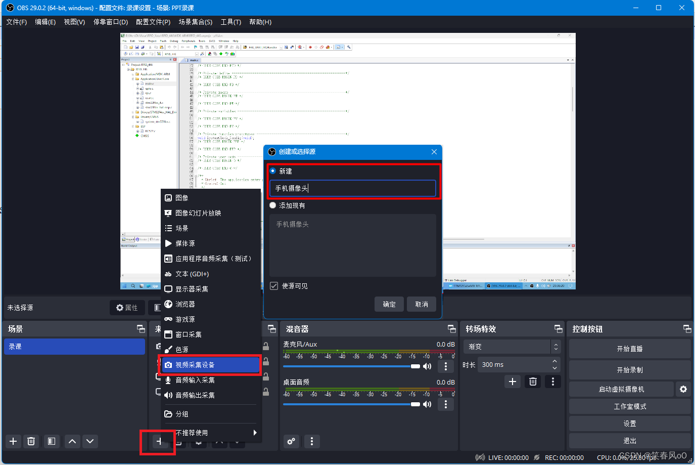Open 设置 in the controls dock
Viewport: 695px width, 465px height.
click(x=630, y=424)
